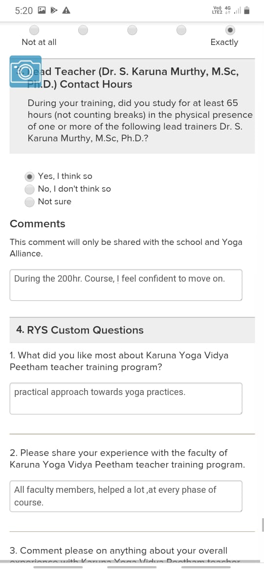The image size is (264, 572).
Task: Click the Comments text box about 200hr course
Action: (x=126, y=285)
